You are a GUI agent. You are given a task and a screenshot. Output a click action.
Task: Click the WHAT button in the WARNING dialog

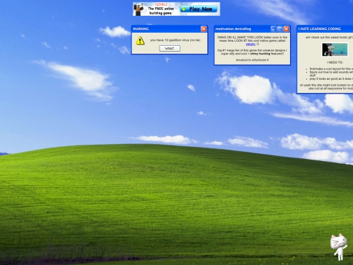tap(169, 48)
